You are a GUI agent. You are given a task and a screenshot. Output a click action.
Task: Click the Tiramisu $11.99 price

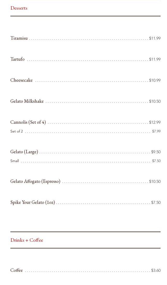[x=155, y=38]
